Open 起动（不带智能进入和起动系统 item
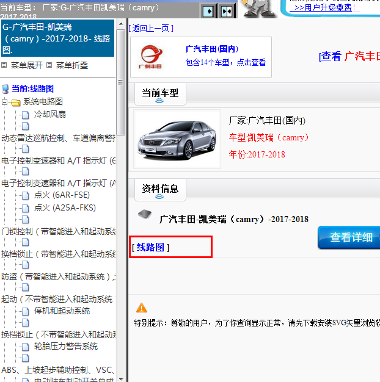This screenshot has width=380, height=382. [x=58, y=299]
